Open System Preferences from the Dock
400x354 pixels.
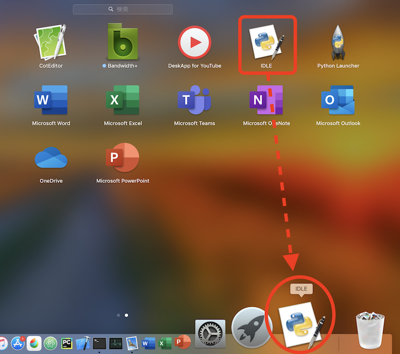[x=210, y=333]
